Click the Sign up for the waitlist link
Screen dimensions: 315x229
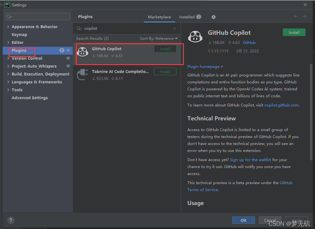tap(251, 160)
